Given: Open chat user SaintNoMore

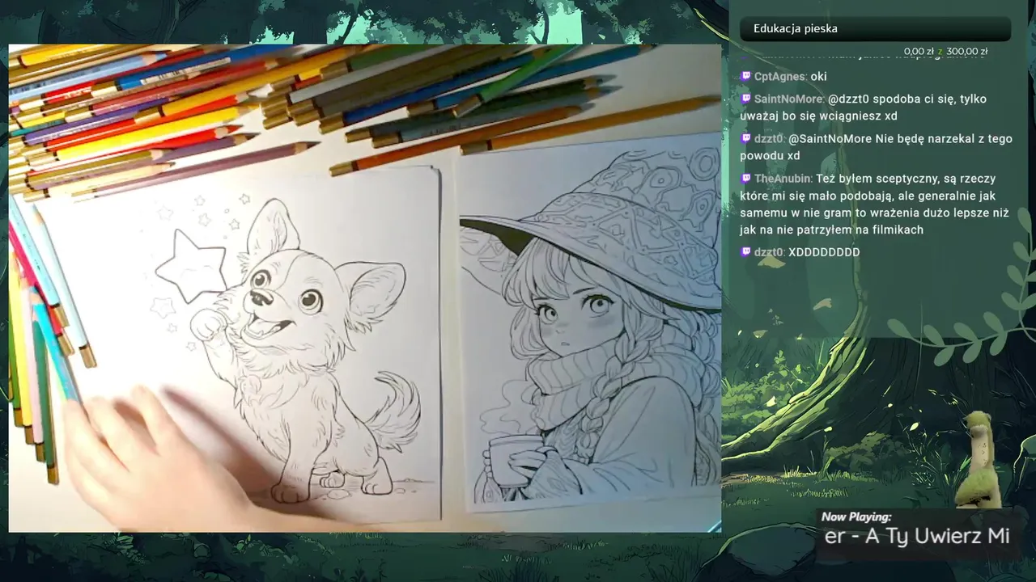Looking at the screenshot, I should (x=789, y=99).
